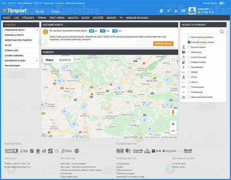The height and width of the screenshot is (180, 231).
Task: Open MOBILNÍ APLIKACE in navigation bar
Action: click(137, 18)
